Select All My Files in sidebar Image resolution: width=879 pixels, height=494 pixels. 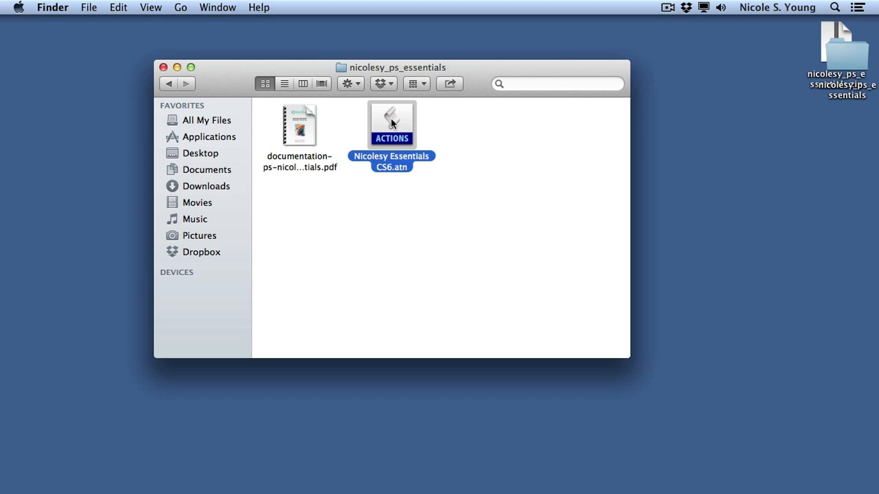pyautogui.click(x=203, y=120)
